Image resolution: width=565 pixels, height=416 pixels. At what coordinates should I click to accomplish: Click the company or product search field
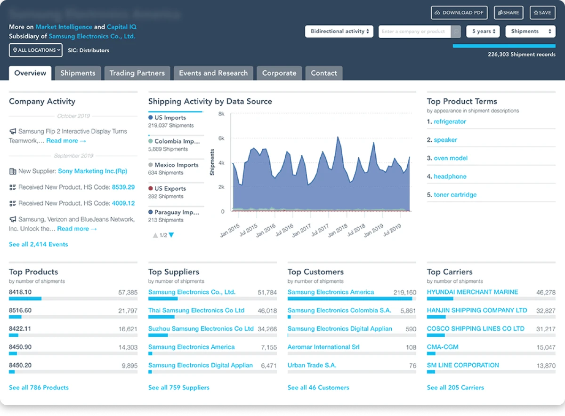(x=415, y=32)
